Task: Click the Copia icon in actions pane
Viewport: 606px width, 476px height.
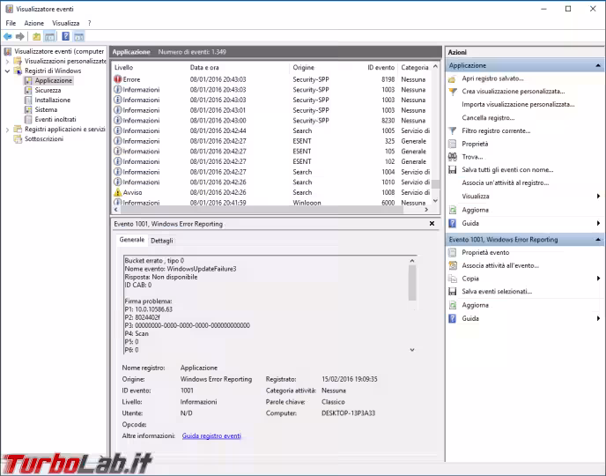Action: tap(452, 279)
